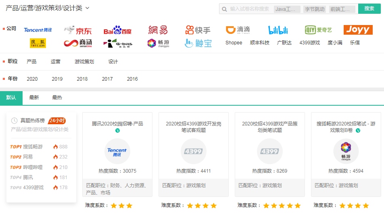Viewport: 384px width, 215px height.
Task: Filter by 广联达 company
Action: (284, 43)
